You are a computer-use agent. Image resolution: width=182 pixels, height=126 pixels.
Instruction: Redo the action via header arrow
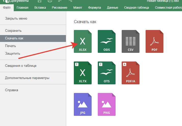70,1
